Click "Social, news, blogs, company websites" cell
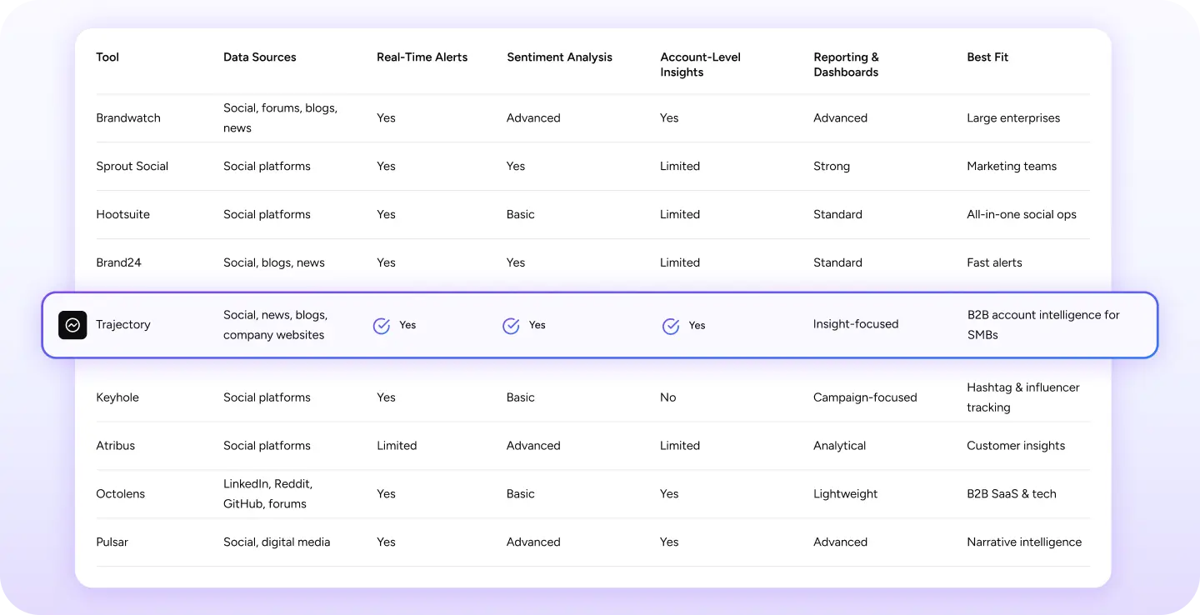Viewport: 1200px width, 615px height. pyautogui.click(x=276, y=325)
